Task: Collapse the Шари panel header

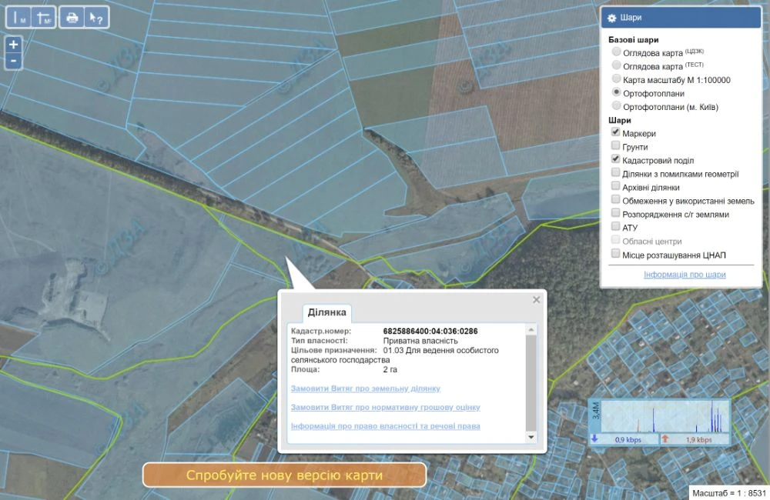Action: (x=681, y=18)
